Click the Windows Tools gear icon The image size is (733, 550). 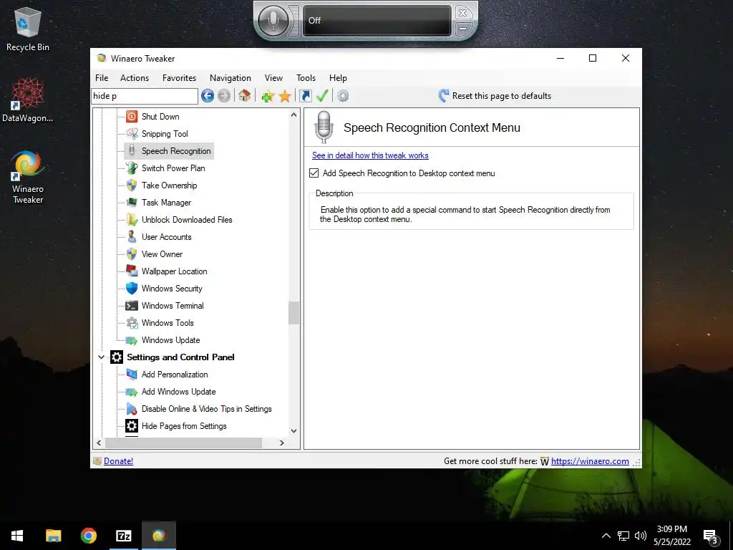132,323
